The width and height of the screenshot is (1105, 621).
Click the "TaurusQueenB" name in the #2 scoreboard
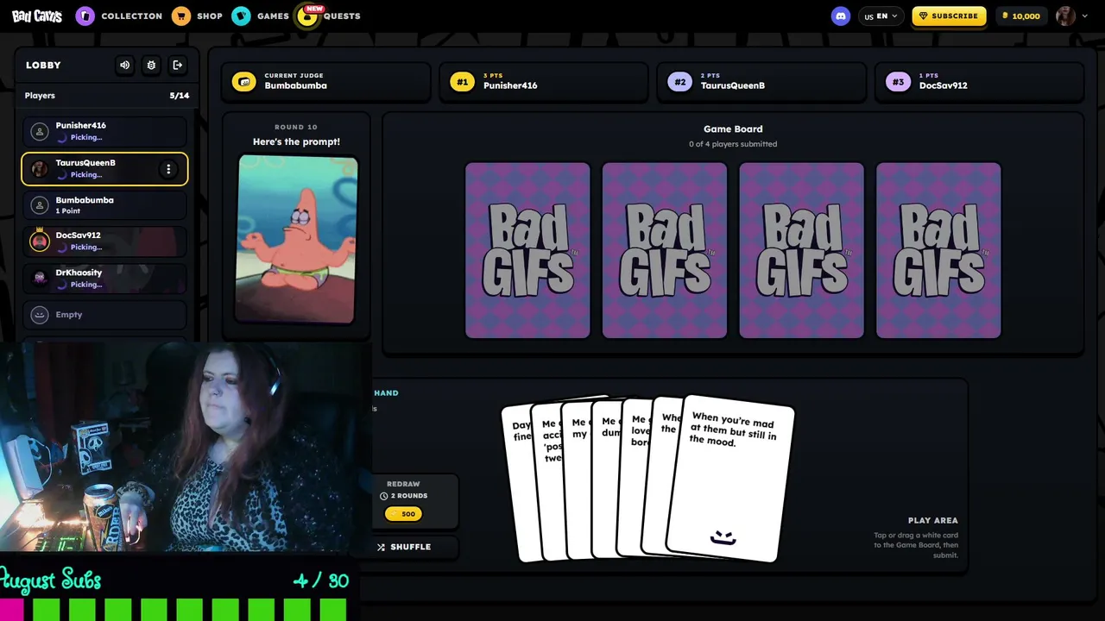point(733,85)
